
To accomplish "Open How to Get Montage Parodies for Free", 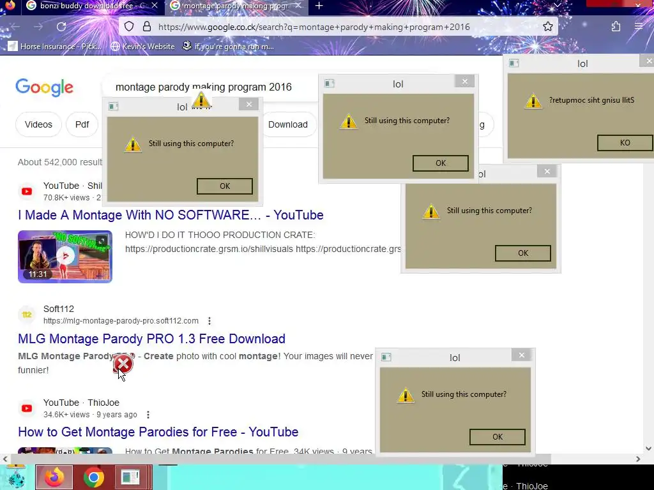I will [158, 432].
